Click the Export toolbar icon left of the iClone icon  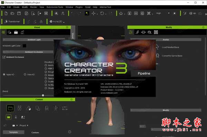[33, 13]
